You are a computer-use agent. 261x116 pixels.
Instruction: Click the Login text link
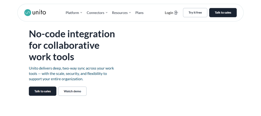[x=169, y=13]
